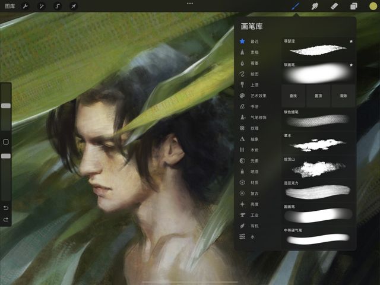Viewport: 380px width, 285px height.
Task: Open the yellow color picker circle
Action: coord(373,6)
